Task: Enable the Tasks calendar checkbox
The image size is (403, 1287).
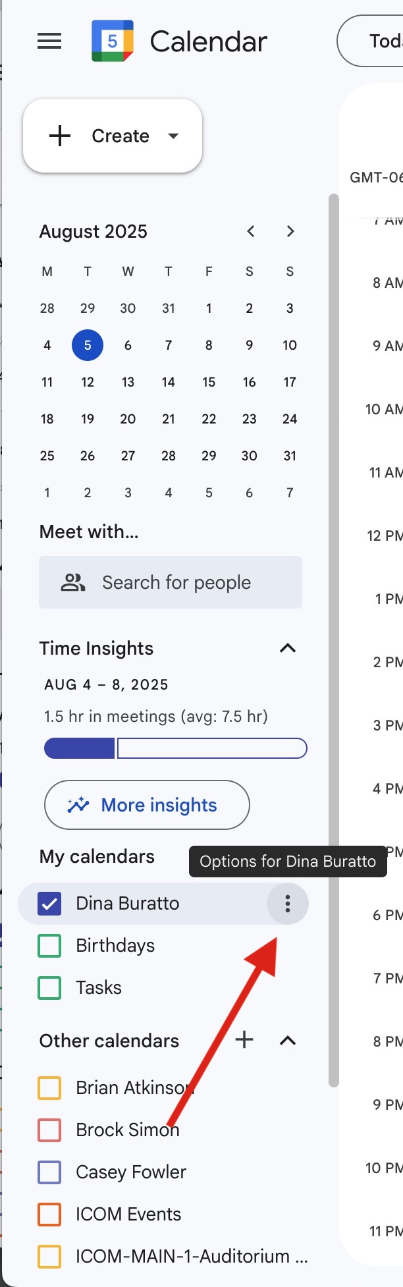Action: (x=50, y=988)
